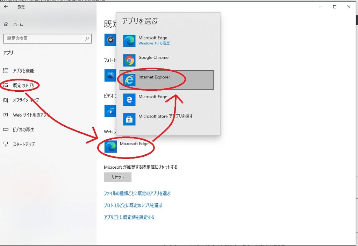Image resolution: width=358 pixels, height=246 pixels.
Task: Click Microsoft Edge label under Web browser section
Action: [134, 144]
